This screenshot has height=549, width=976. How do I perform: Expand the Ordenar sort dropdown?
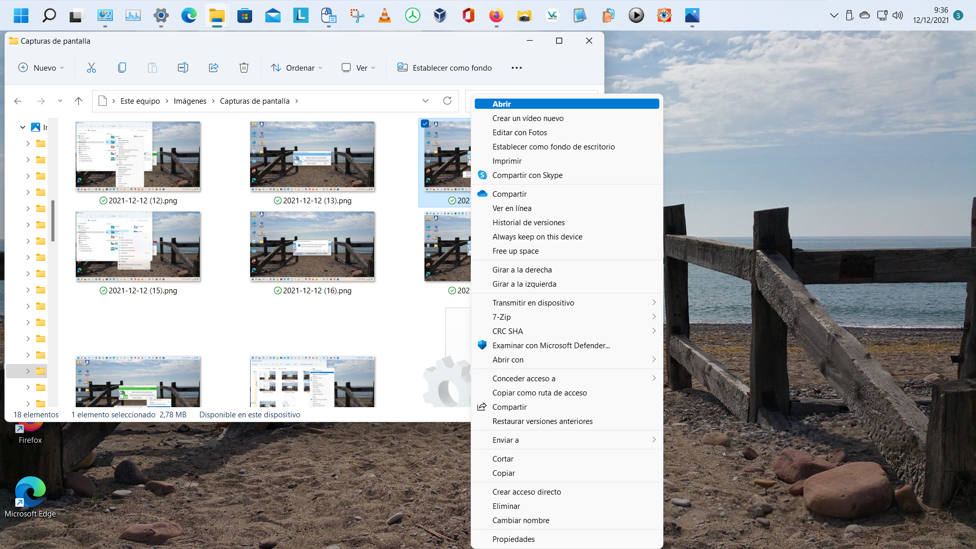(297, 68)
